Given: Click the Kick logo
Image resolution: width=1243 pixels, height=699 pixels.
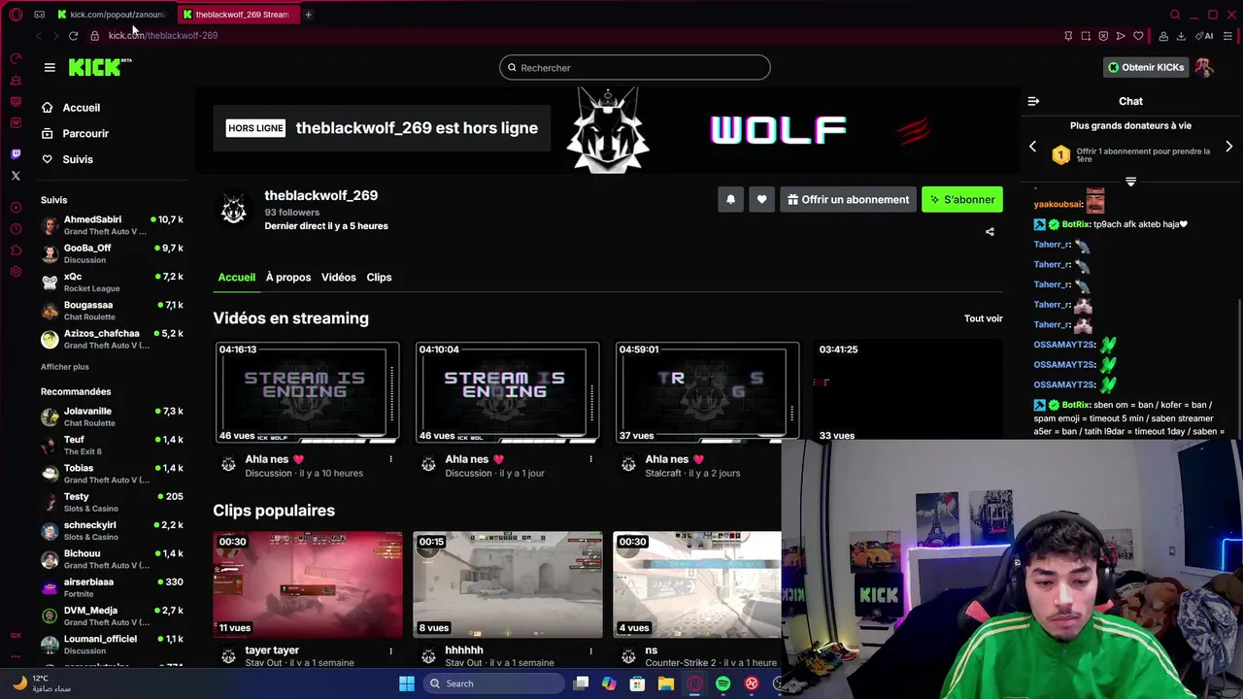Looking at the screenshot, I should tap(99, 67).
